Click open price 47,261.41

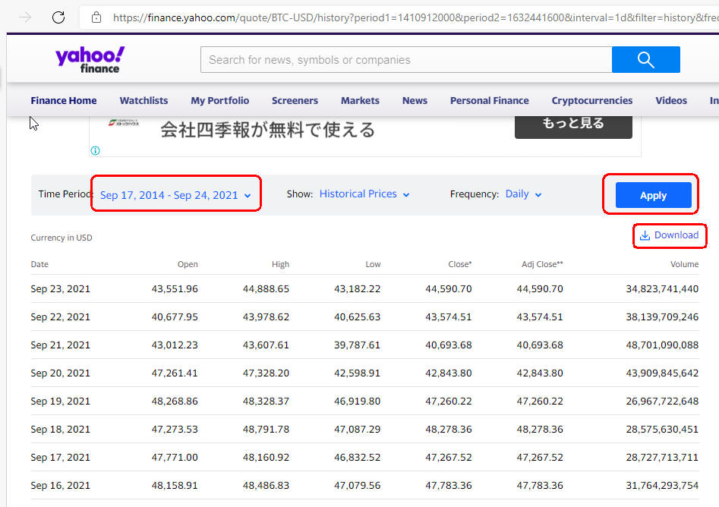pos(175,373)
